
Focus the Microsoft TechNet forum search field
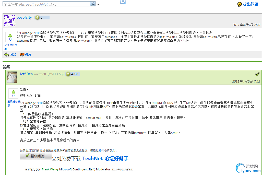coord(47,4)
